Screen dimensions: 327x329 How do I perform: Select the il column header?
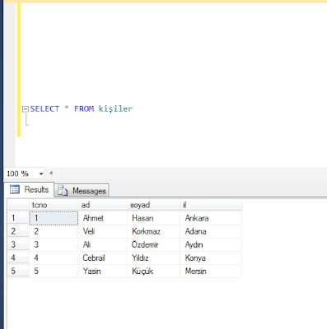click(211, 205)
